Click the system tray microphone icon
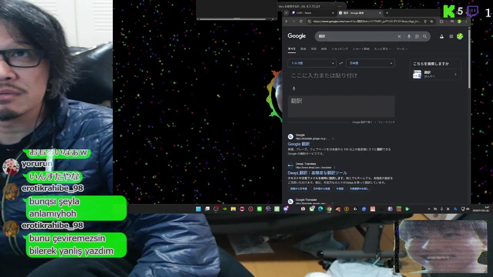This screenshot has height=277, width=493. click(x=442, y=209)
